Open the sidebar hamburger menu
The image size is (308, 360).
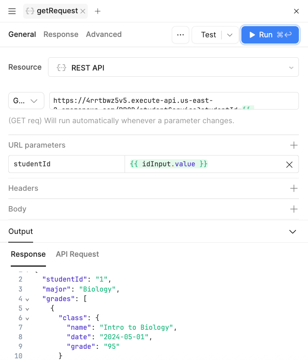pos(12,11)
